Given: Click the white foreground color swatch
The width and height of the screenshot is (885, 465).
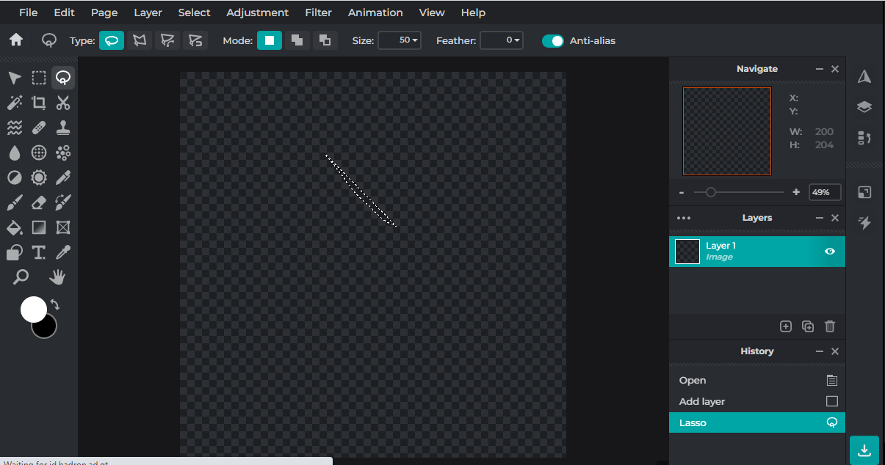Looking at the screenshot, I should click(x=33, y=310).
